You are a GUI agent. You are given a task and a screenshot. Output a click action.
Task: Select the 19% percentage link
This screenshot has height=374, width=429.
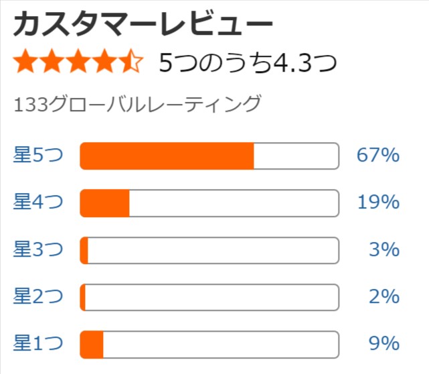tap(379, 202)
